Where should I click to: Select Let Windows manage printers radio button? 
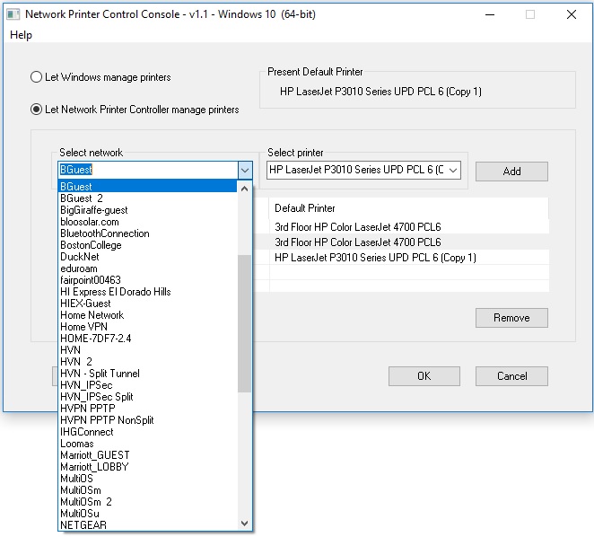[x=100, y=77]
